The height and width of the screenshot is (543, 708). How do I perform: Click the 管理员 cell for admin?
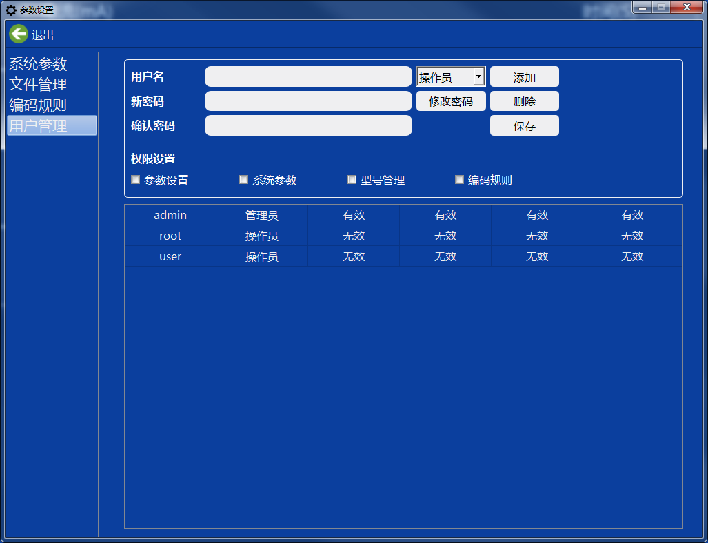tap(262, 215)
